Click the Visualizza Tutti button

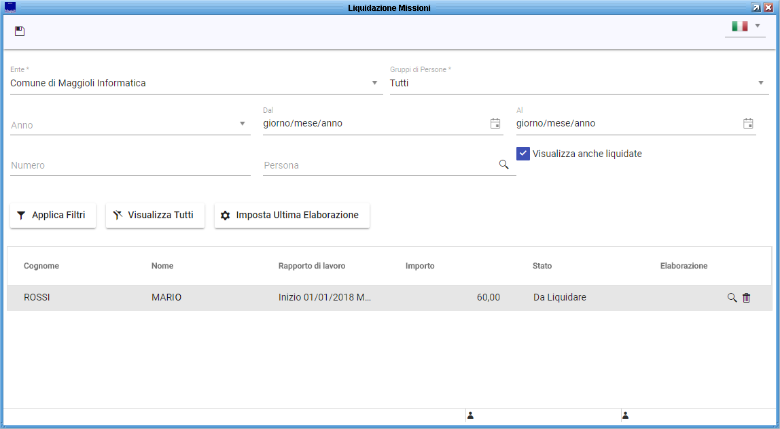click(155, 215)
